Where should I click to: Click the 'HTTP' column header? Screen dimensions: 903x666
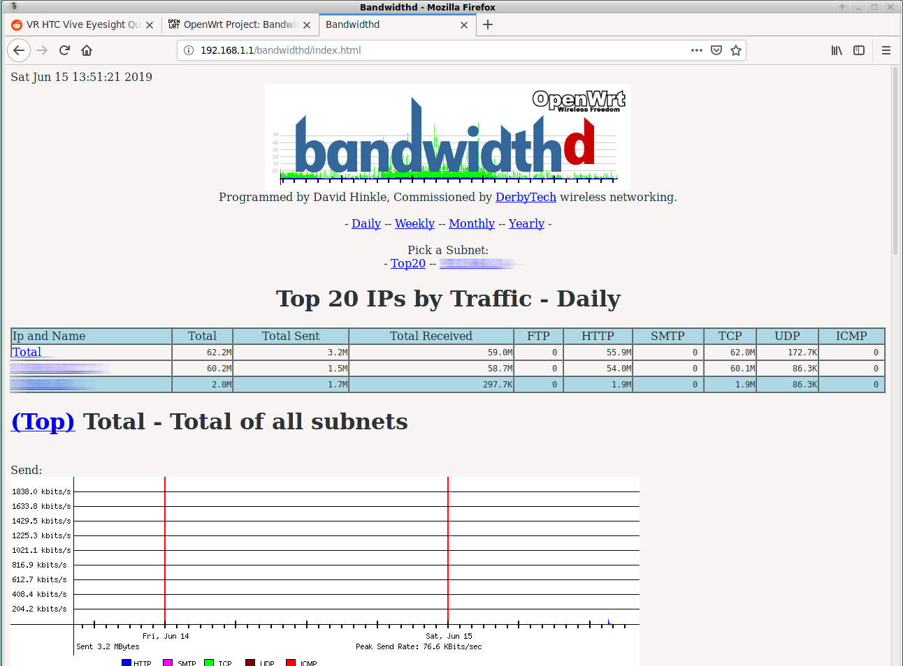point(598,336)
